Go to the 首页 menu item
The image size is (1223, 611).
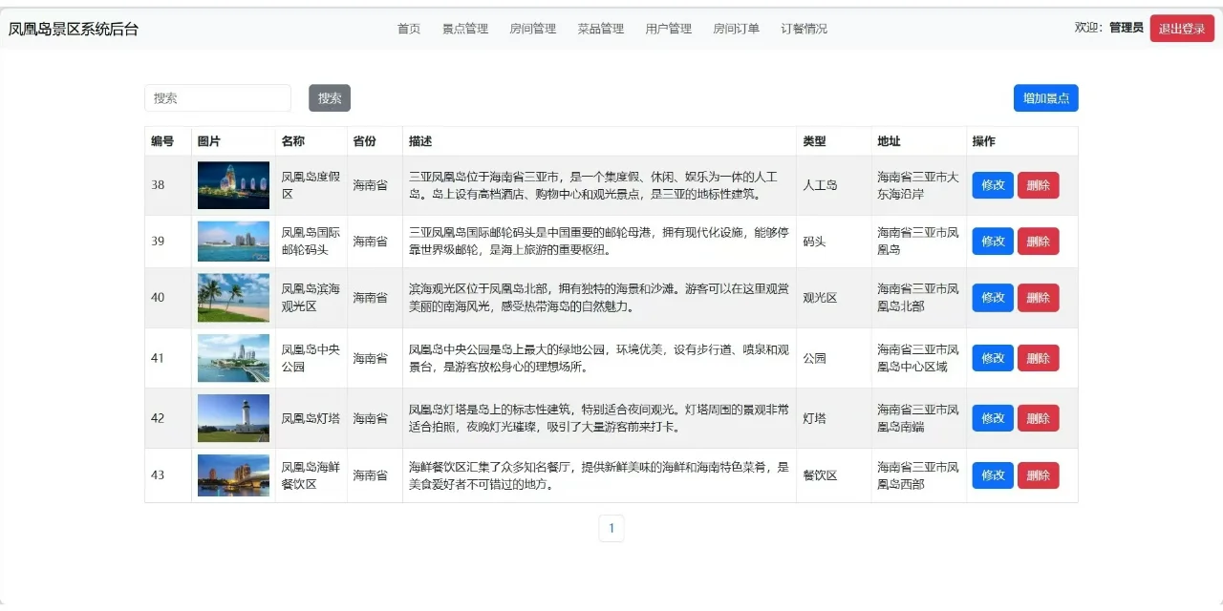pos(408,28)
